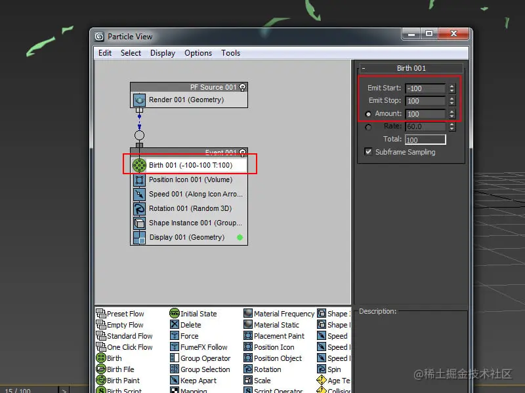The height and width of the screenshot is (393, 525).
Task: Toggle PF Source 001 lightbulb icon
Action: 242,87
